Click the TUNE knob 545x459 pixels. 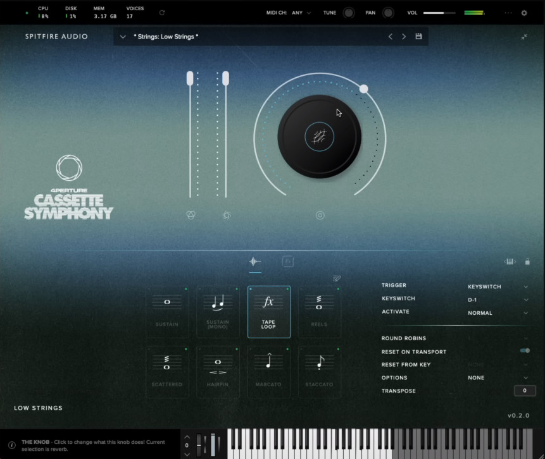click(x=349, y=13)
